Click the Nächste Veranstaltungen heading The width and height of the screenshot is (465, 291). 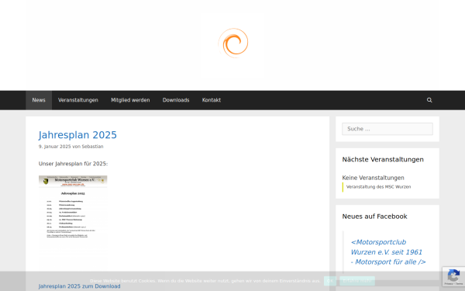point(383,159)
